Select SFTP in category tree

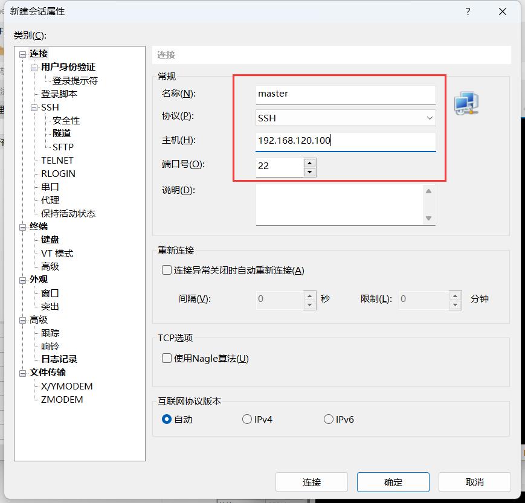pyautogui.click(x=63, y=147)
